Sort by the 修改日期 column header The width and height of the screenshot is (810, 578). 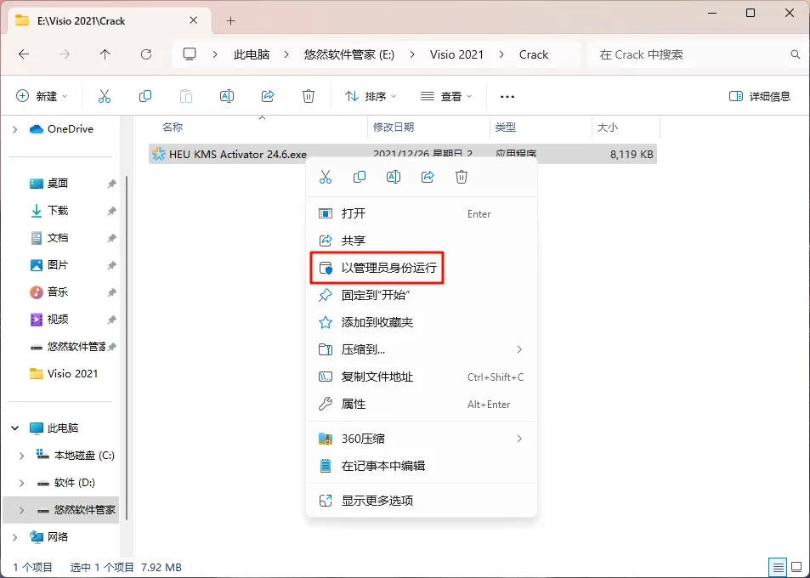394,127
